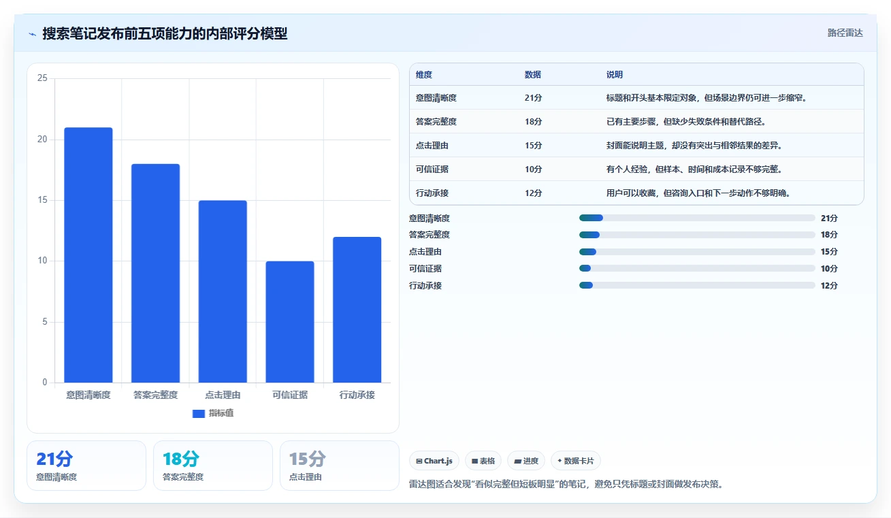This screenshot has width=891, height=518.
Task: Click the 行动承接 x-axis label
Action: pyautogui.click(x=357, y=395)
